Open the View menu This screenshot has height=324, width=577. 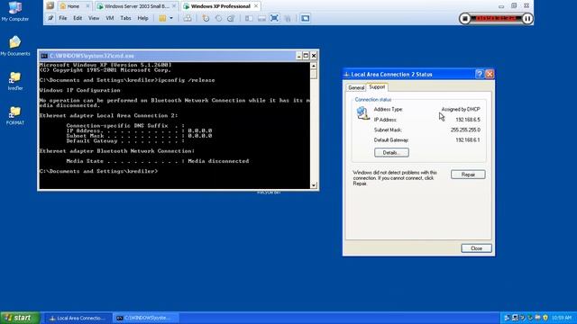[x=94, y=18]
